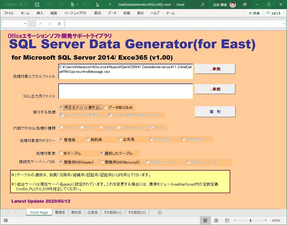
Task: Switch to Front Page sheet tab
Action: pyautogui.click(x=39, y=212)
